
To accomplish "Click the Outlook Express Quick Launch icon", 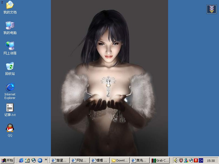I will [x=27, y=160].
